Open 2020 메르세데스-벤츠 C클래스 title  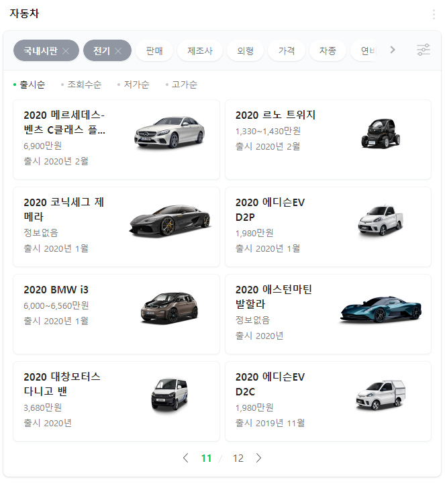(64, 123)
